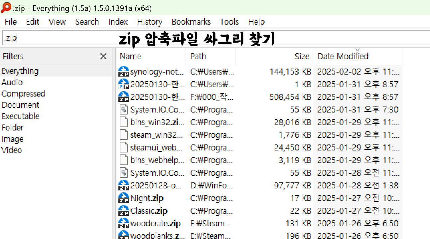Select the steam_win32… file name
The height and width of the screenshot is (239, 430).
tap(157, 135)
